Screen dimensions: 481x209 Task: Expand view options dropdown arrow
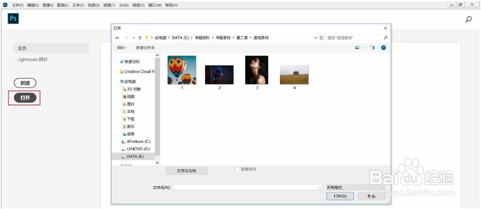point(363,48)
